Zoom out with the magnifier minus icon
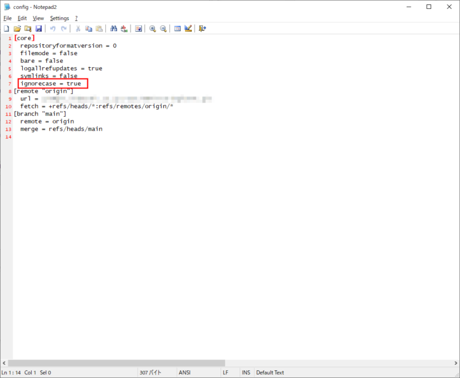The image size is (460, 378). (163, 29)
